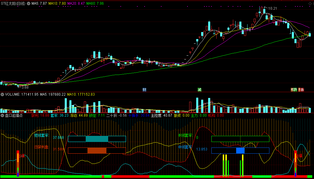The width and height of the screenshot is (314, 179).
Task: Open the 盘口起爆点 indicator dropdown chevron
Action: [x=2, y=115]
